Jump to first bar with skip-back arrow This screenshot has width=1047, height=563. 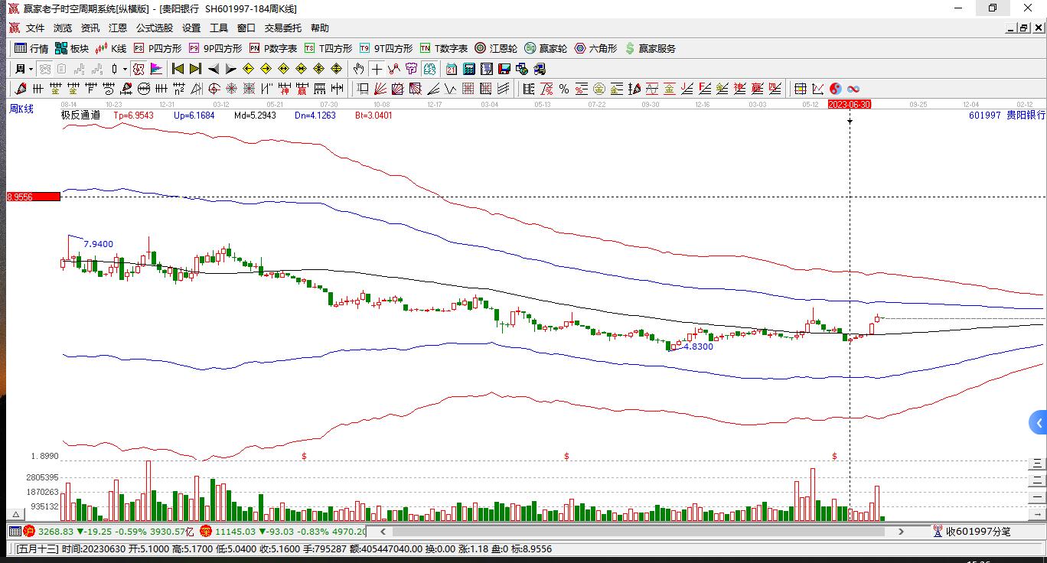click(178, 69)
